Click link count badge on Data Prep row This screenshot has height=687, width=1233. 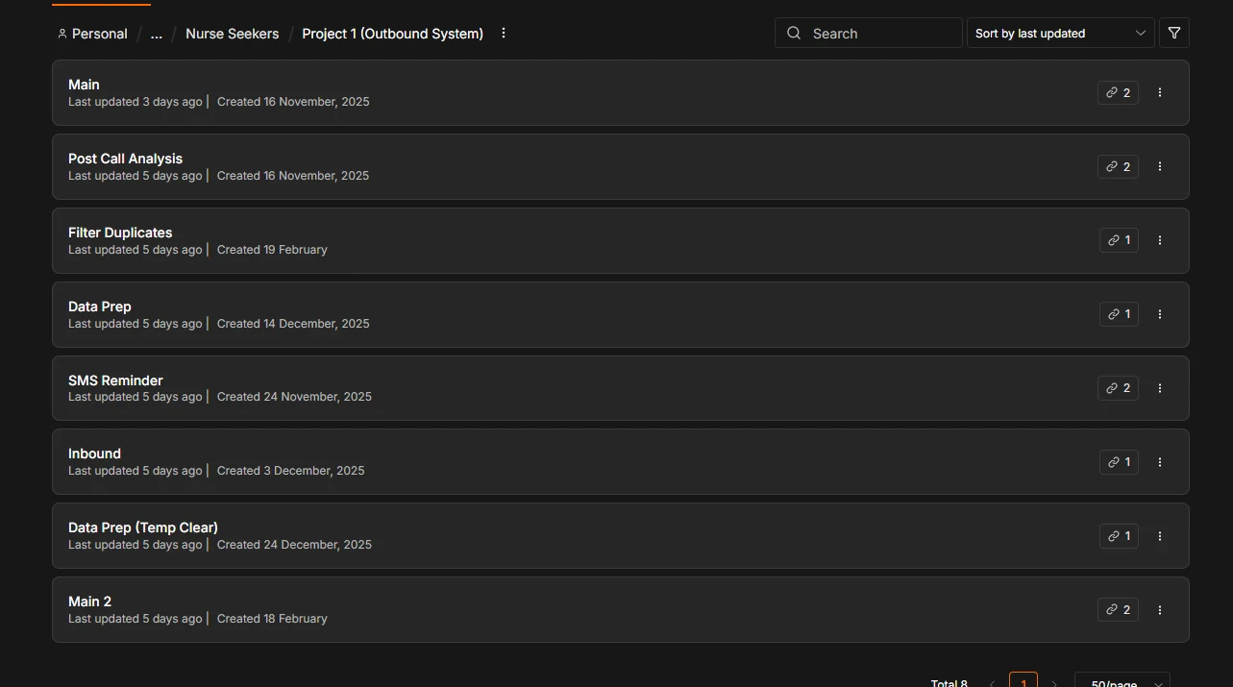[1119, 314]
